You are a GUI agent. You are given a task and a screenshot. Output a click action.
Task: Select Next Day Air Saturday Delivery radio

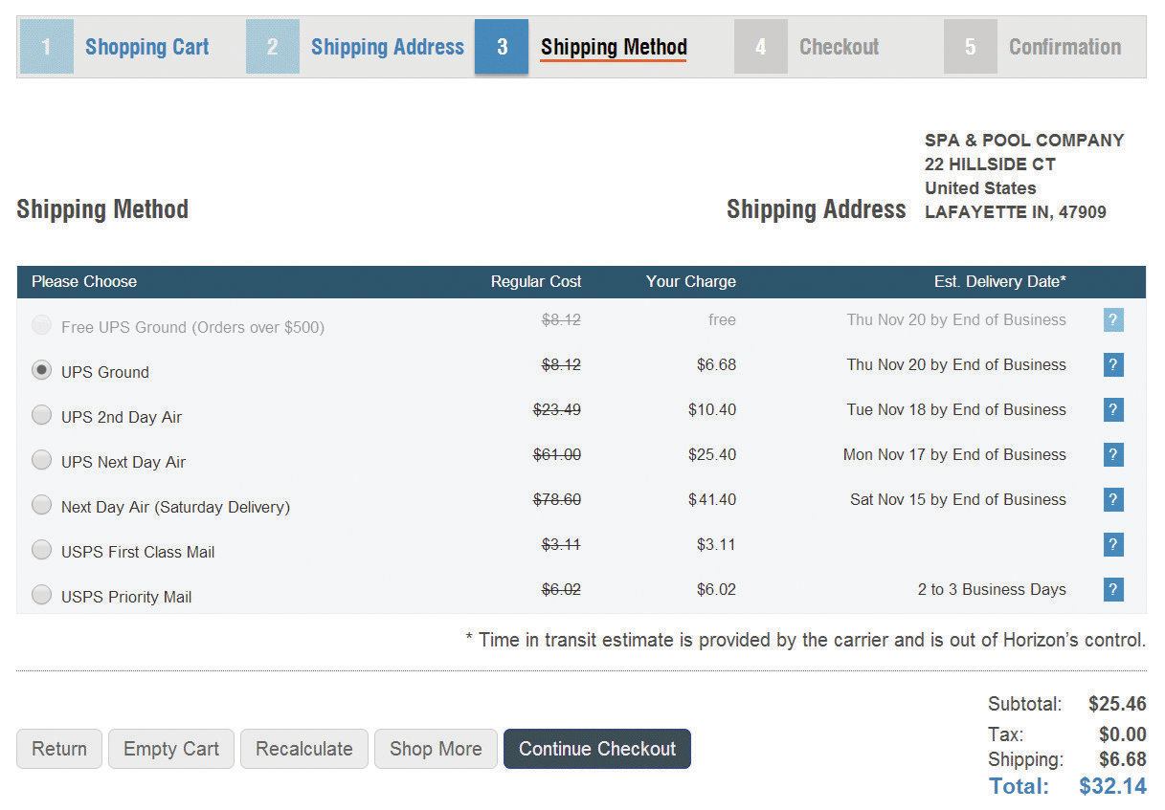(41, 505)
